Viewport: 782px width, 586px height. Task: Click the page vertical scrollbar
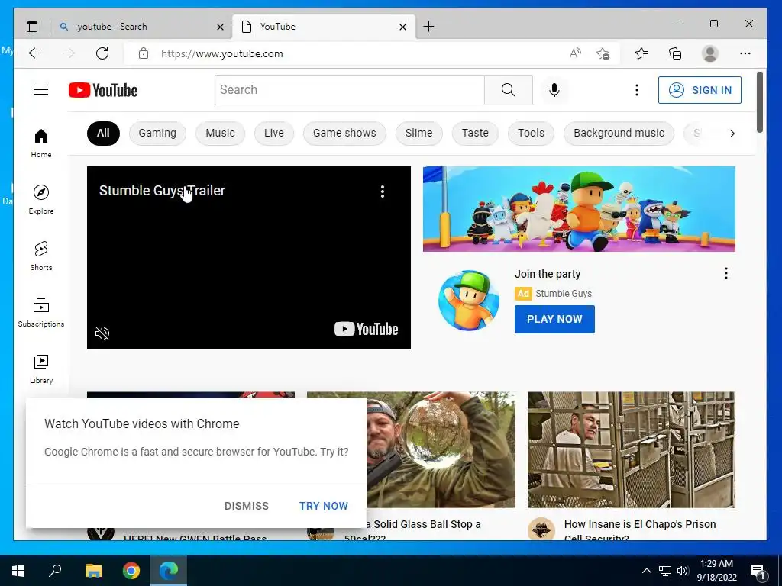coord(760,103)
